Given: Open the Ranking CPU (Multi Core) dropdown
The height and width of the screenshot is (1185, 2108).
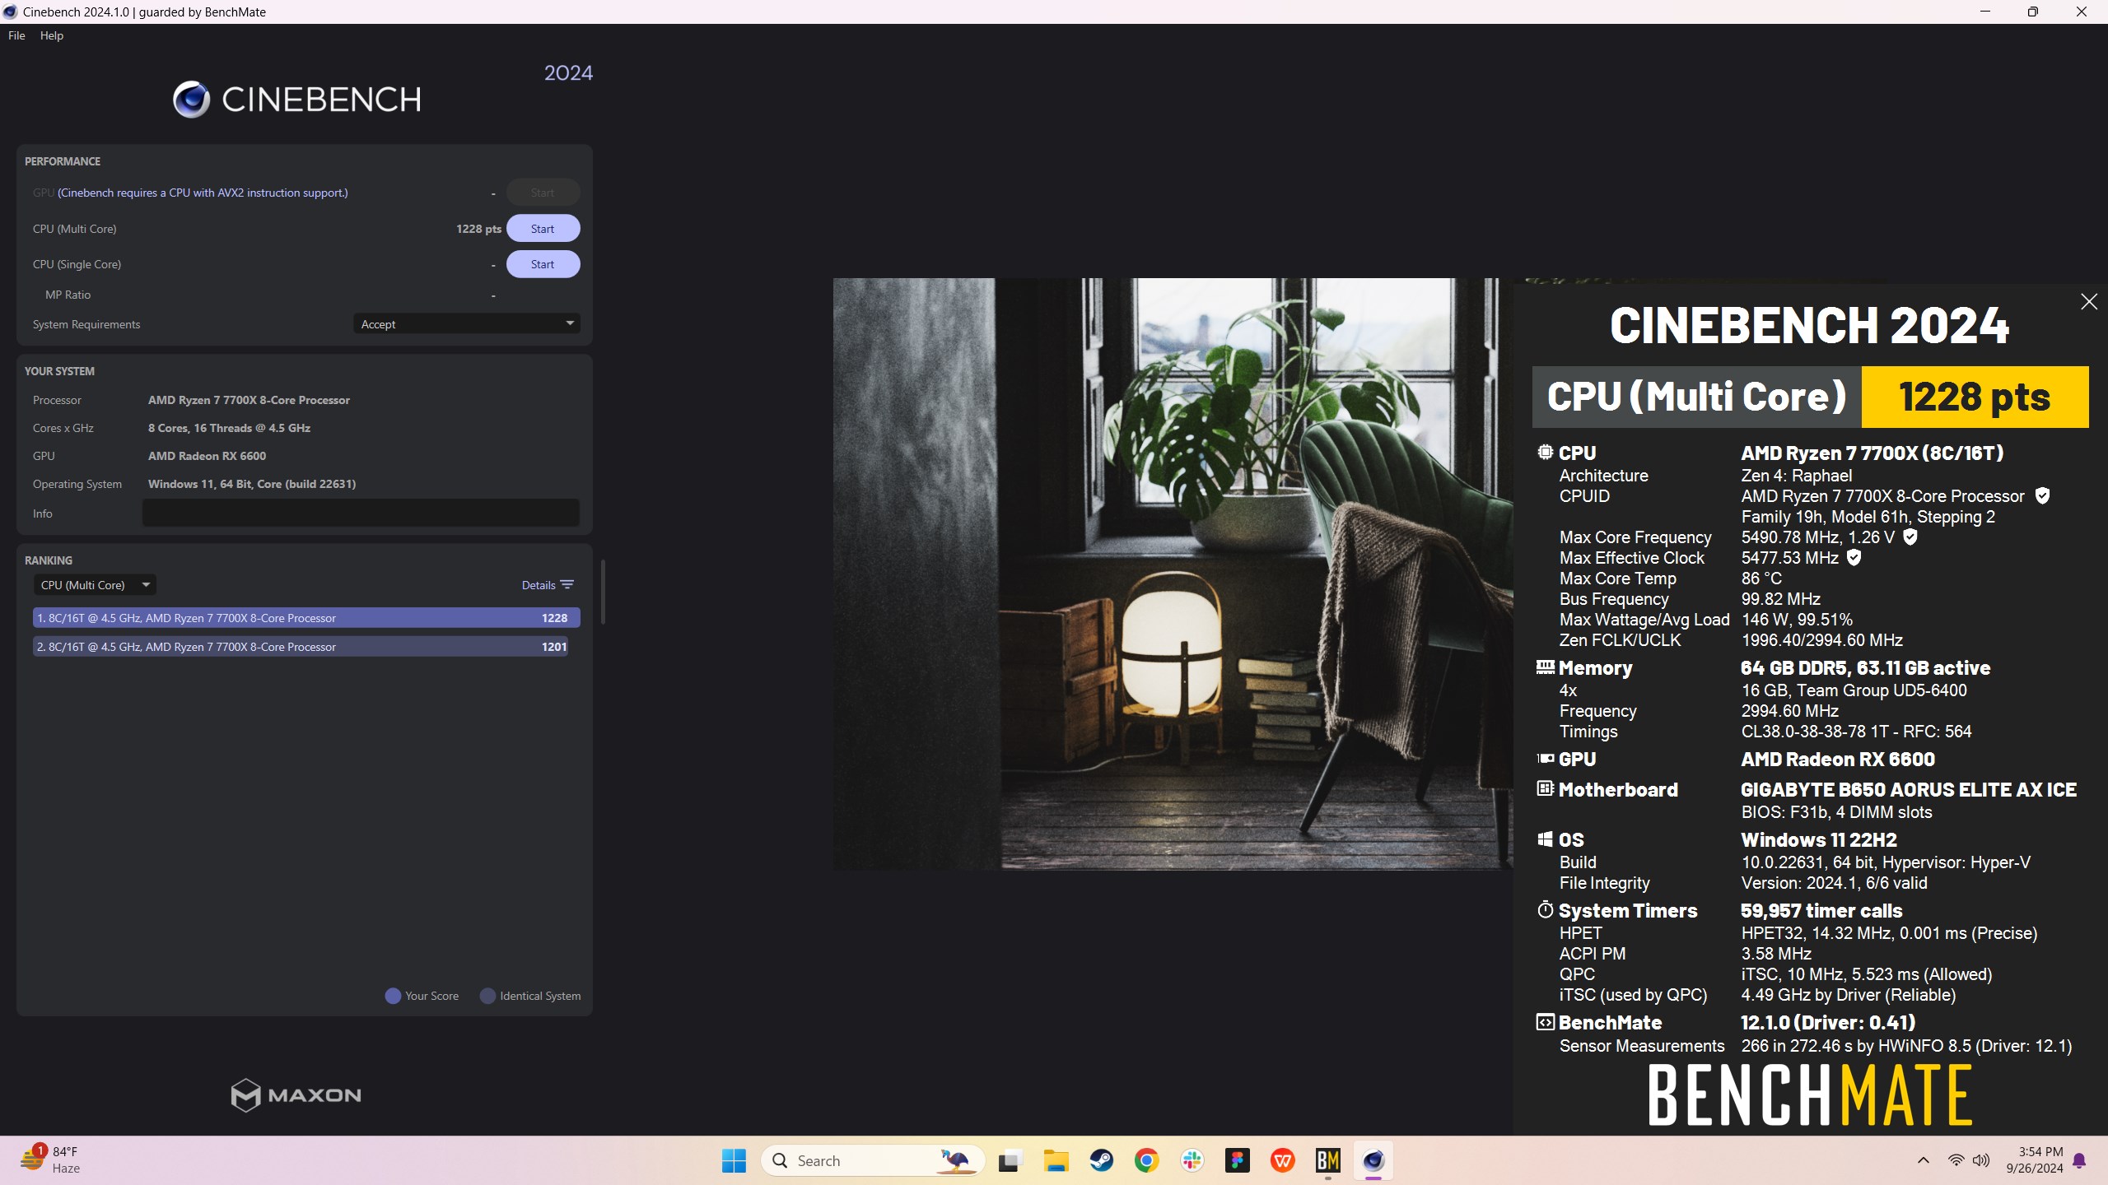Looking at the screenshot, I should pos(95,585).
